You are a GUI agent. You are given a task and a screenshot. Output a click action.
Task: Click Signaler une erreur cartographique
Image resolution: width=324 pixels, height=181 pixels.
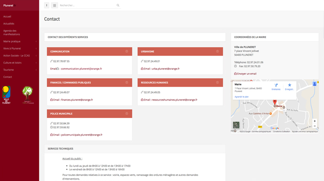305,131
